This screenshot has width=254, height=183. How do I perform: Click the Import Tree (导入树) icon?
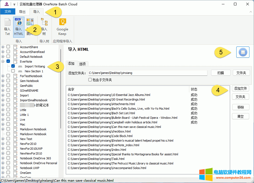pos(44,27)
